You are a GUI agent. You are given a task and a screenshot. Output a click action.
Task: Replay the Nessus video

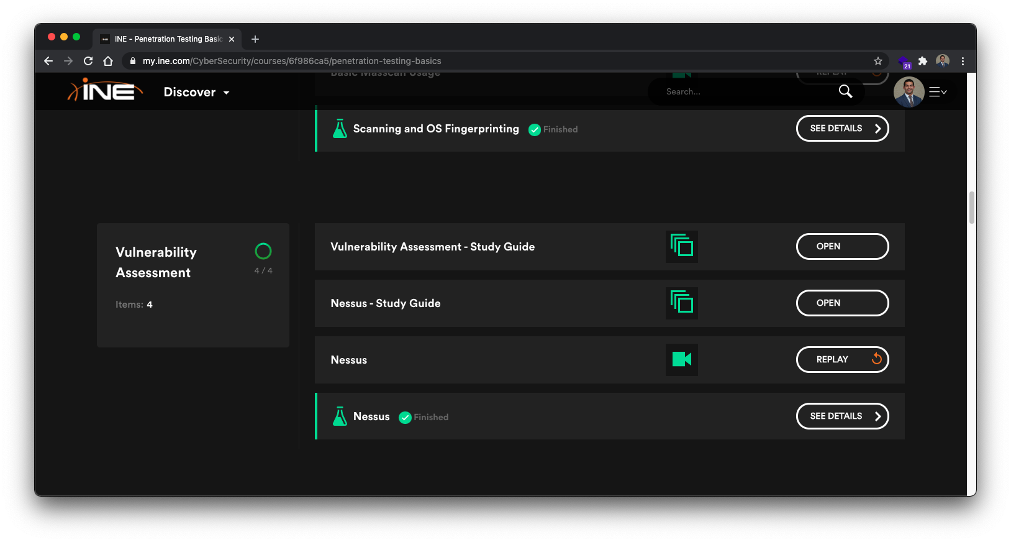coord(842,359)
